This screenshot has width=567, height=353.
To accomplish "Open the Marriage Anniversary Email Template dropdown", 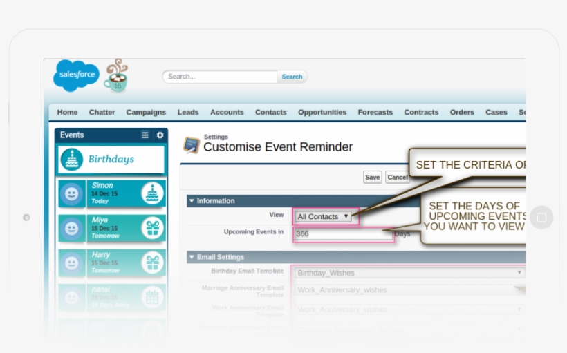I will coord(410,289).
